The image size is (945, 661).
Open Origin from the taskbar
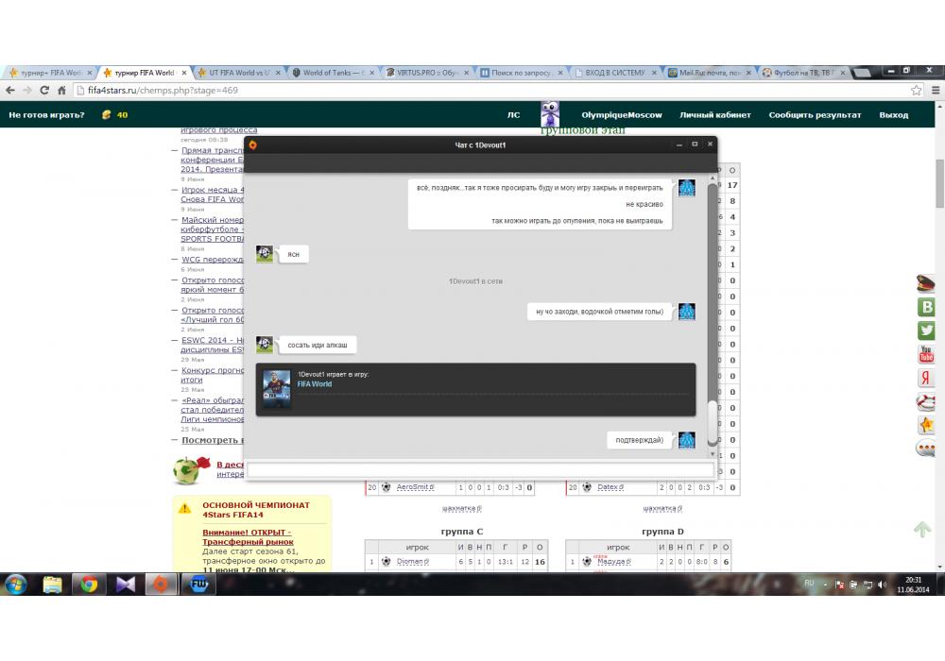coord(161,584)
